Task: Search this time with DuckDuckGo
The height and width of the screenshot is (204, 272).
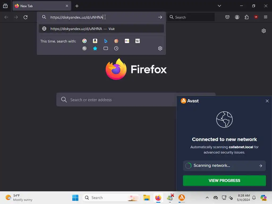Action: point(116,41)
